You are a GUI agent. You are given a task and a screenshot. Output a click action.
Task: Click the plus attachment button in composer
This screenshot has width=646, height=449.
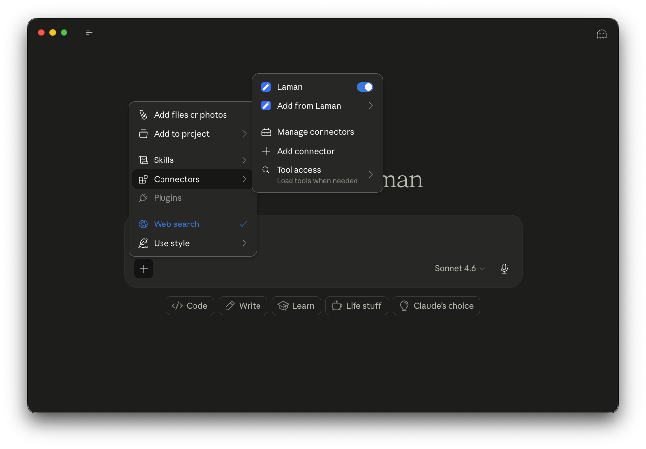[x=144, y=269]
